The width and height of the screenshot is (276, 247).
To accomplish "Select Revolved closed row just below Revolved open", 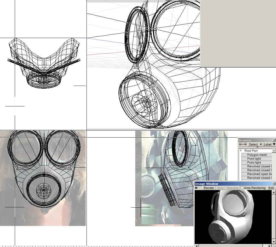I will [x=257, y=178].
